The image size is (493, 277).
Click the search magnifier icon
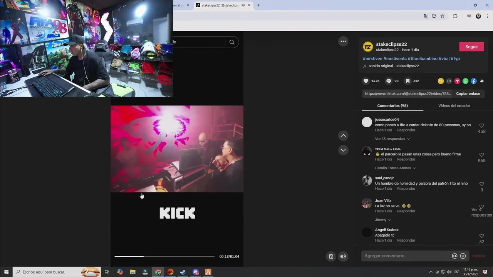click(x=232, y=42)
